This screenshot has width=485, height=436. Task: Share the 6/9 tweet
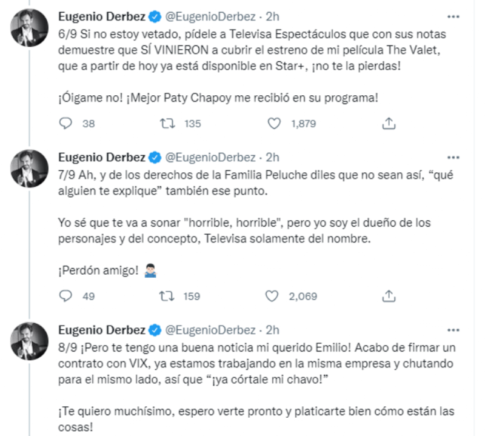point(389,124)
